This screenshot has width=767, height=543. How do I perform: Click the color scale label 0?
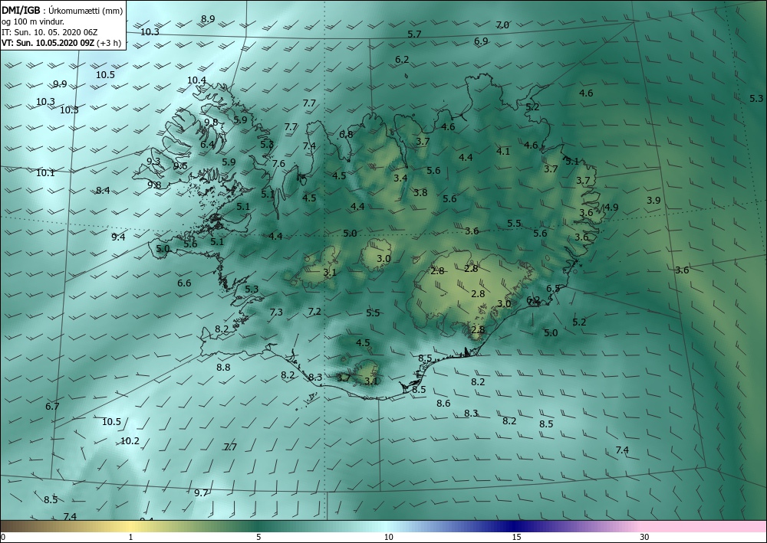[x=3, y=537]
